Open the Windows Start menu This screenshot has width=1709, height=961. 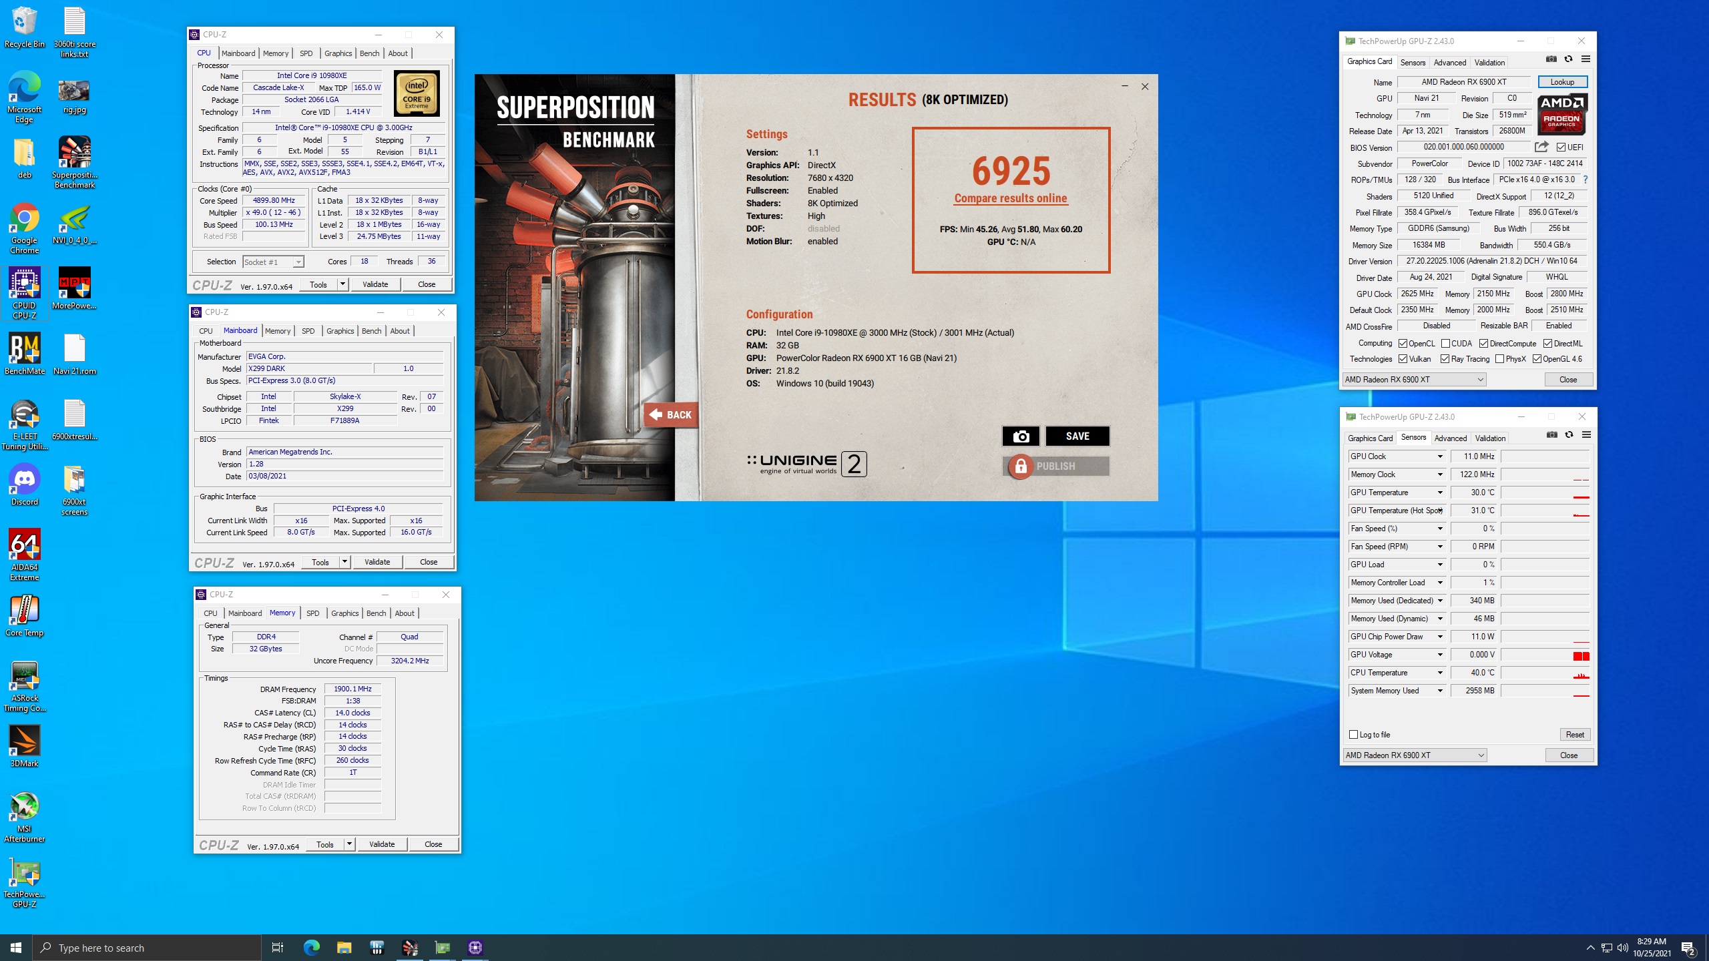coord(16,947)
